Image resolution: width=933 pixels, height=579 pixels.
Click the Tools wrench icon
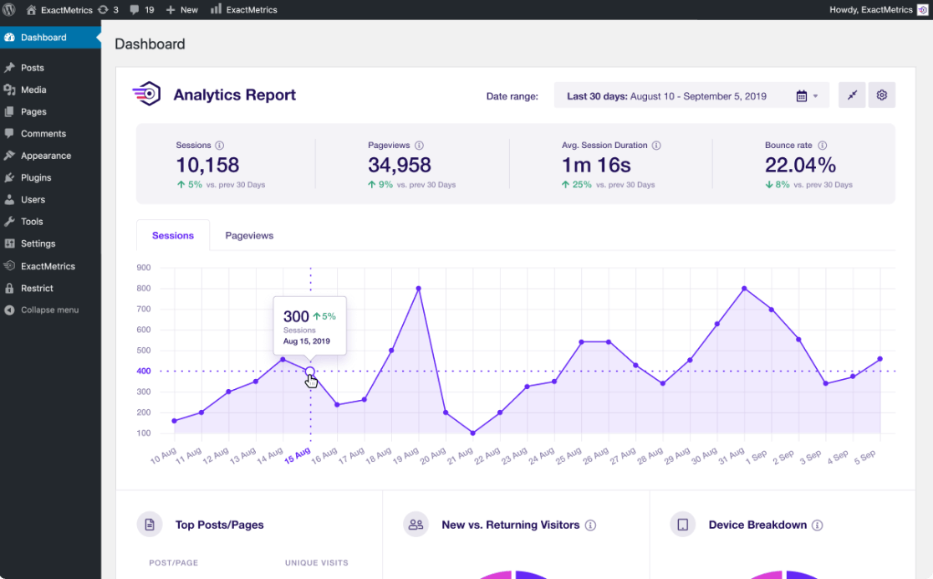[x=9, y=221]
